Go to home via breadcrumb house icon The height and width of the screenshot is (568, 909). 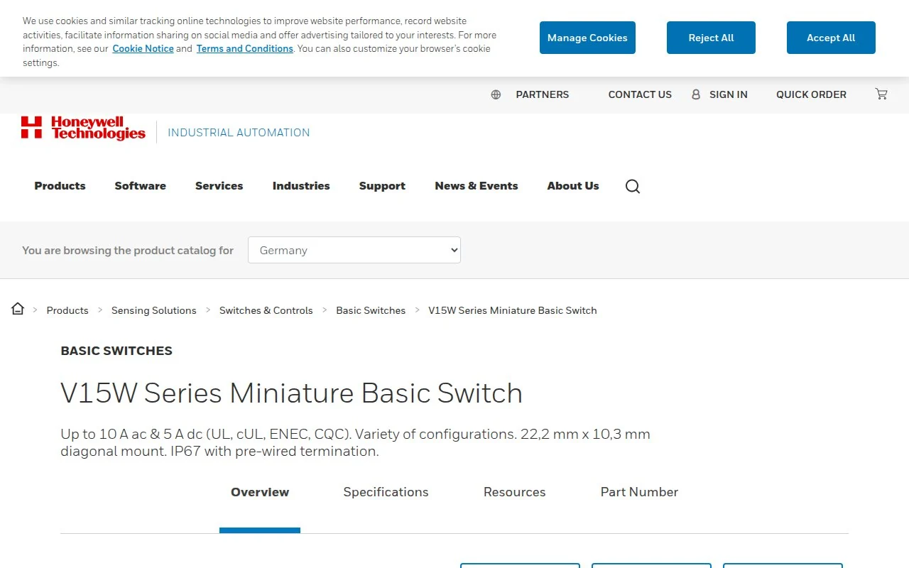click(x=18, y=309)
